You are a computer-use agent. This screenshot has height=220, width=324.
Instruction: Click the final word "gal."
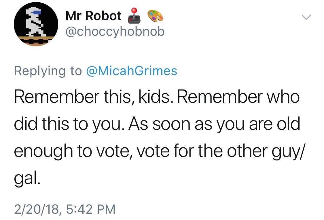(x=26, y=179)
